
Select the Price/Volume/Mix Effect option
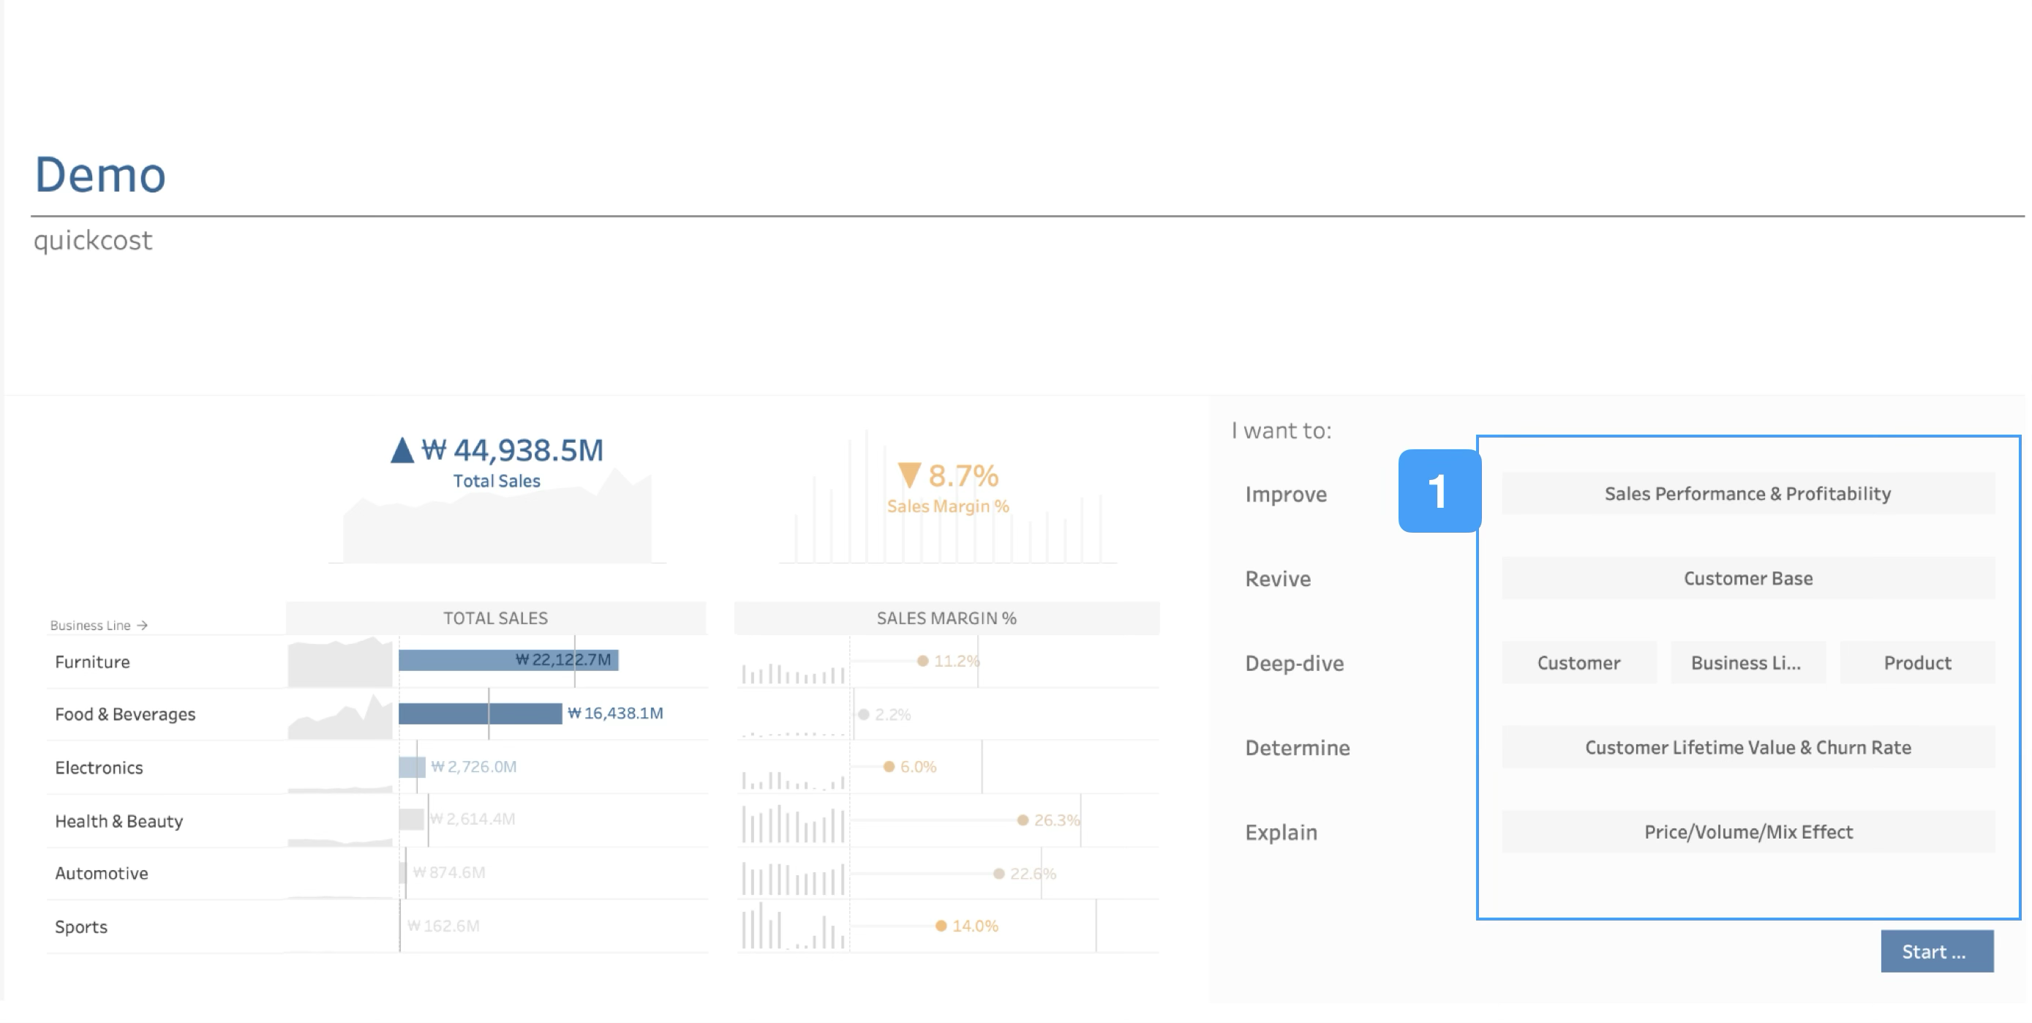[x=1747, y=832]
